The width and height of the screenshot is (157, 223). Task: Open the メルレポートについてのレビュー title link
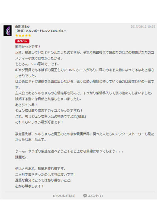[41, 31]
